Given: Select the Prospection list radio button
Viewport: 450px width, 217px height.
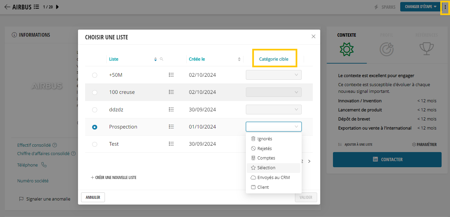Looking at the screenshot, I should tap(95, 127).
